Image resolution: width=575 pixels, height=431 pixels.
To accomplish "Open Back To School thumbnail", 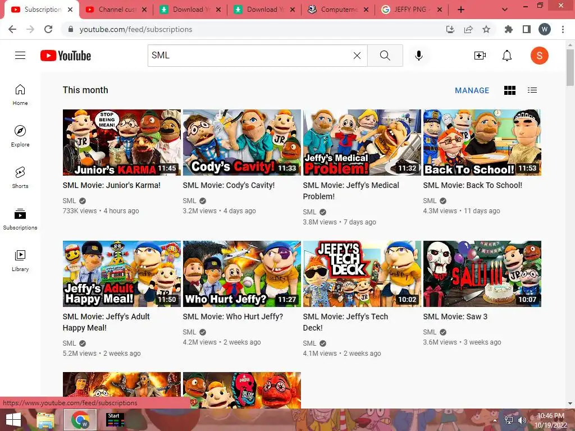I will click(482, 142).
